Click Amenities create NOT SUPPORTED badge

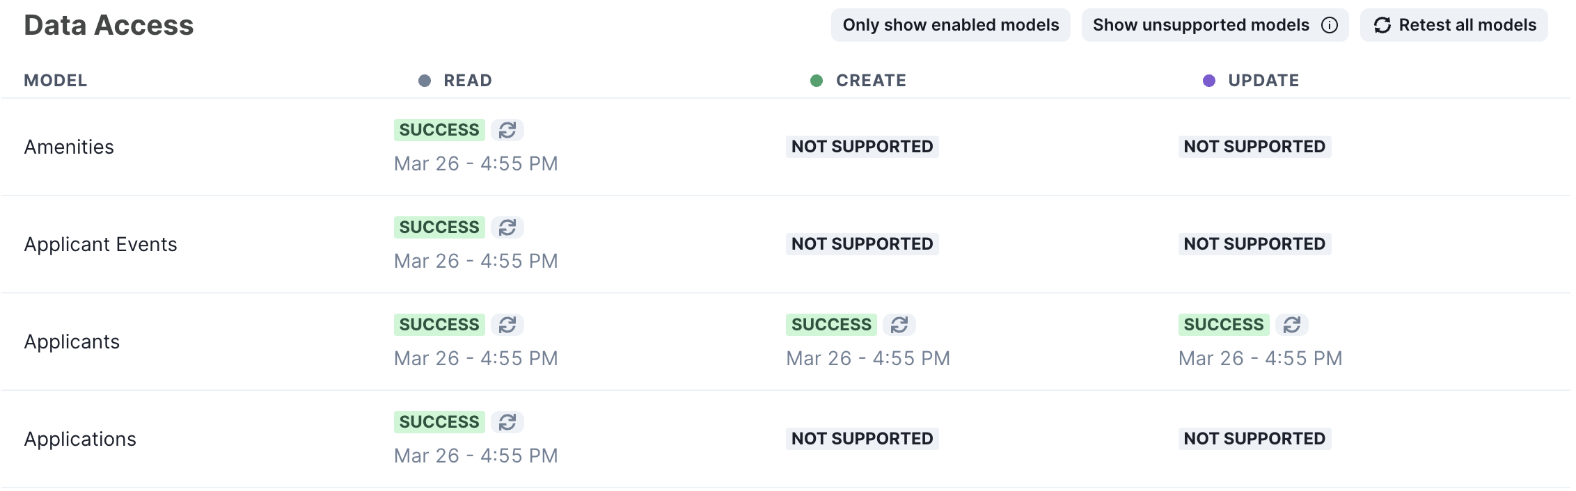coord(862,147)
